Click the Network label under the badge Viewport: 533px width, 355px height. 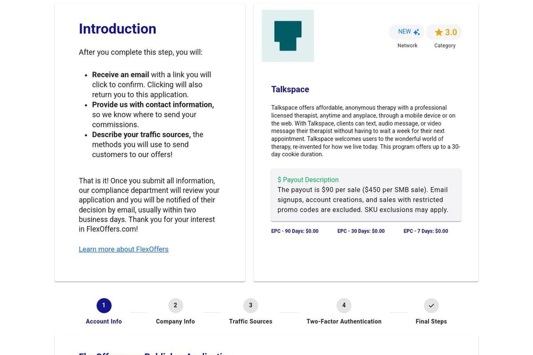(x=407, y=46)
